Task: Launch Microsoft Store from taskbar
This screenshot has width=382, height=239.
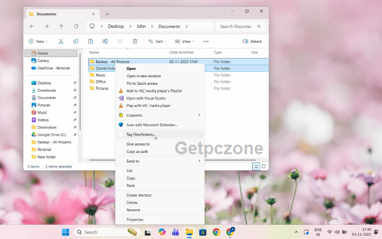Action: (x=202, y=232)
